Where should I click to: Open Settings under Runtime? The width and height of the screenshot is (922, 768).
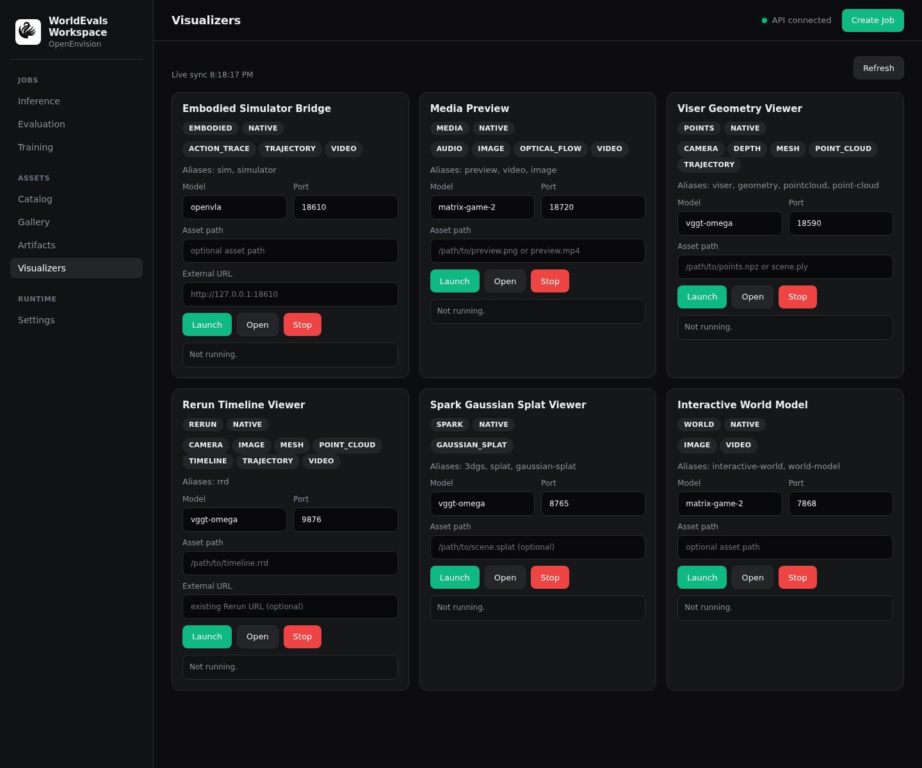pos(76,320)
